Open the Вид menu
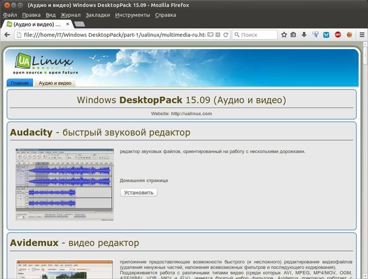 point(51,15)
